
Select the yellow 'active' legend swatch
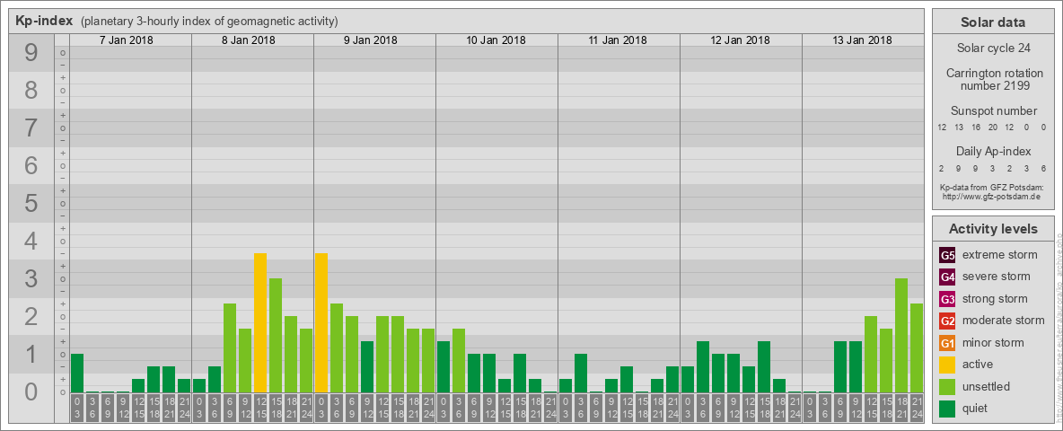tap(947, 365)
